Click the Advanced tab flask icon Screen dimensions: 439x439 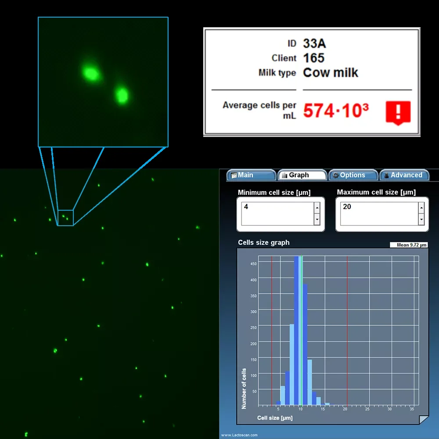[x=386, y=176]
